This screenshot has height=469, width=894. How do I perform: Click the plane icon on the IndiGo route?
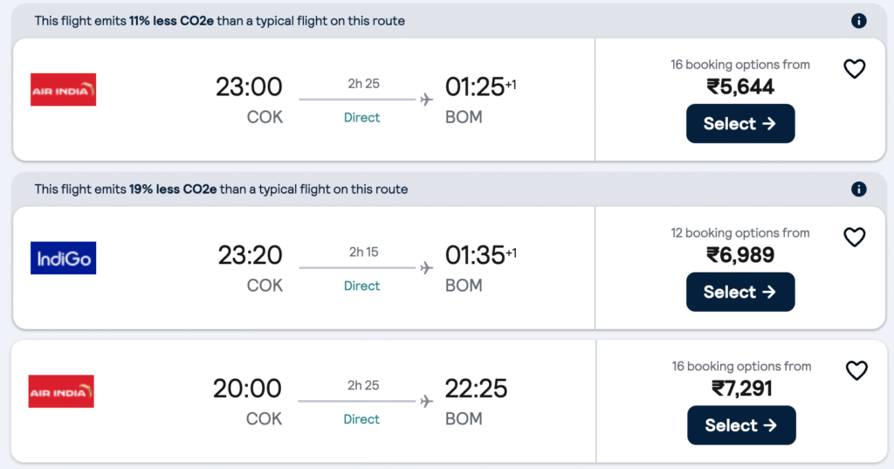pos(426,268)
